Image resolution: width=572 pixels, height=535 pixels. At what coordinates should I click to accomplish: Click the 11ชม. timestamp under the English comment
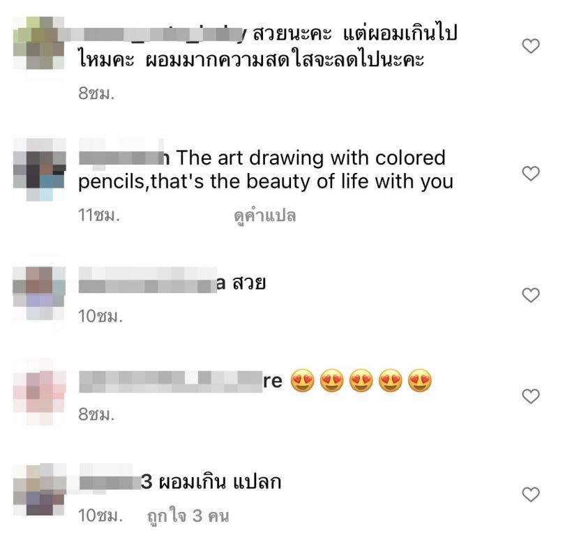pyautogui.click(x=99, y=216)
